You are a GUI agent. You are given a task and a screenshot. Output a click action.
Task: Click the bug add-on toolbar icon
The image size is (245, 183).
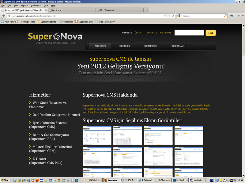point(239,16)
